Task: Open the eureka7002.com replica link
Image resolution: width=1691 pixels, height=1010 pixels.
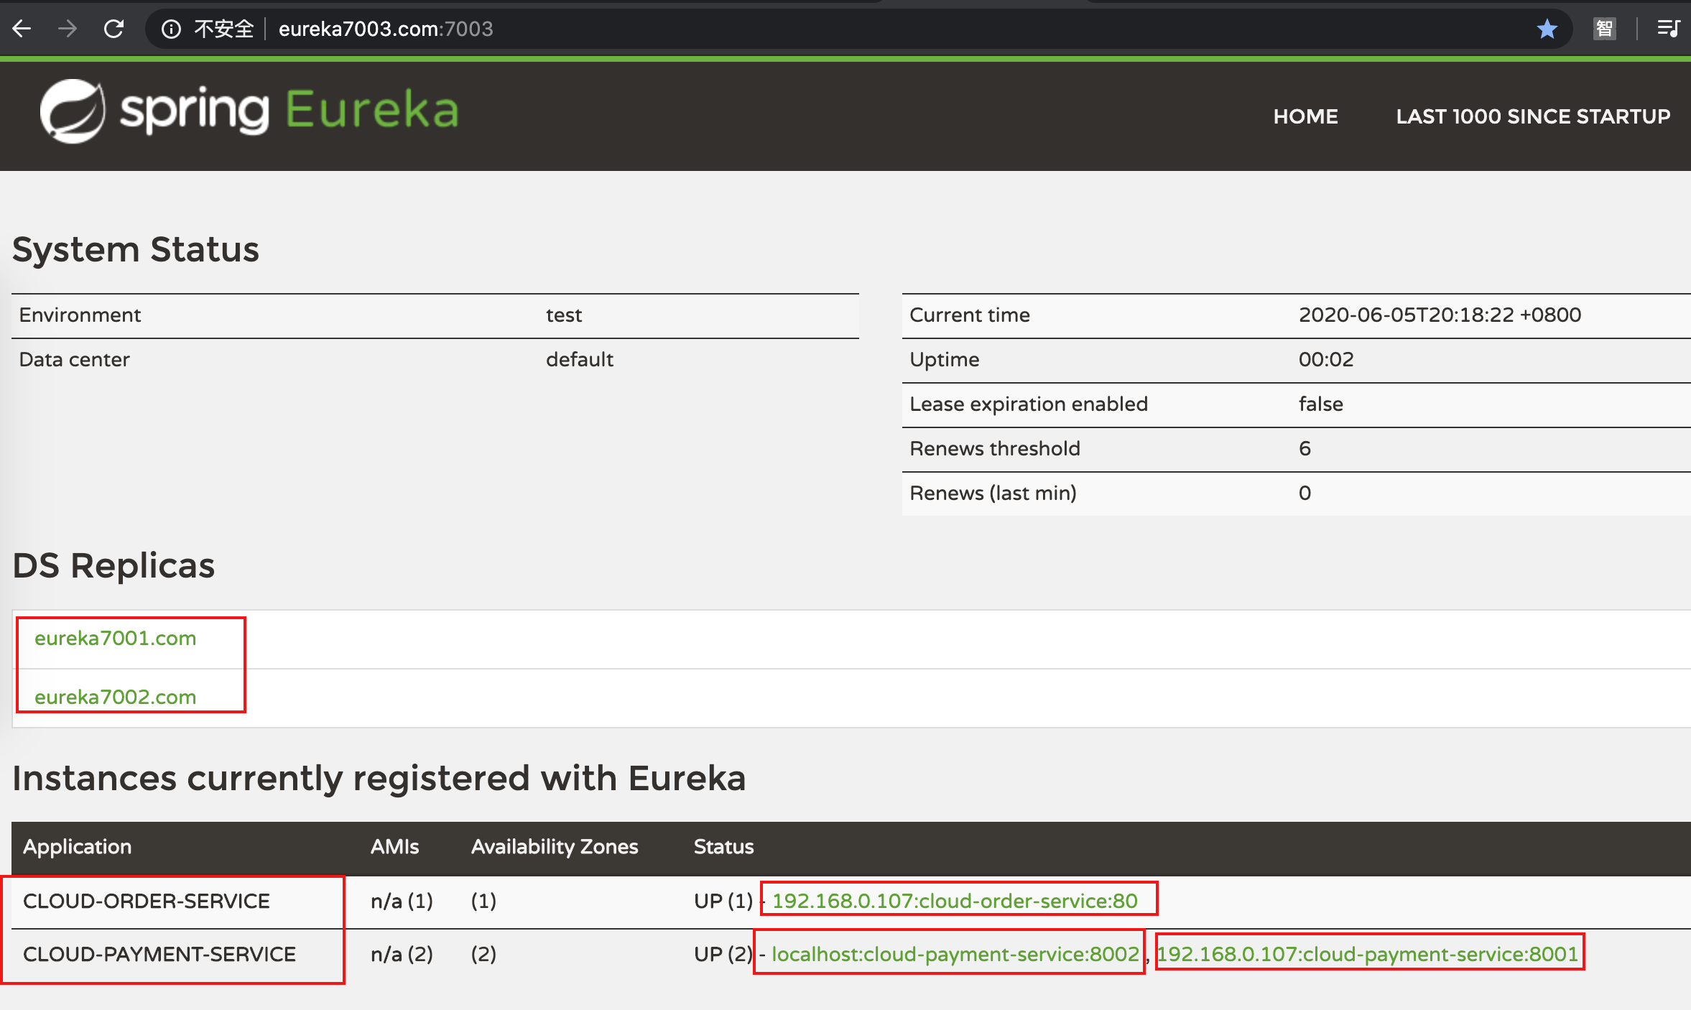Action: pos(115,697)
